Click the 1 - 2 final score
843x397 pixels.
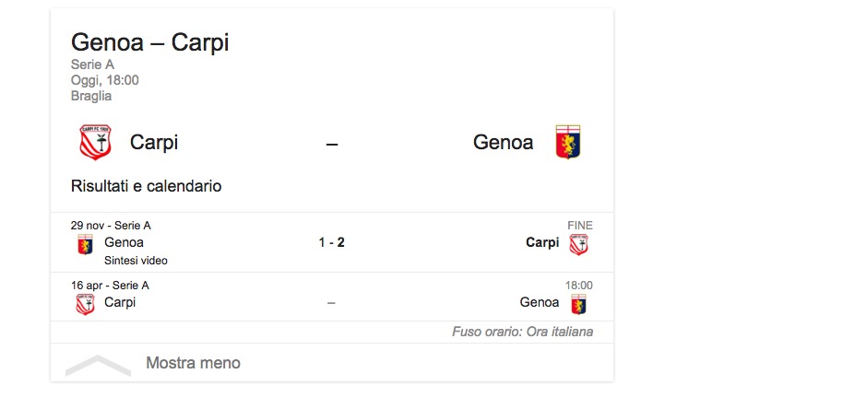click(332, 243)
